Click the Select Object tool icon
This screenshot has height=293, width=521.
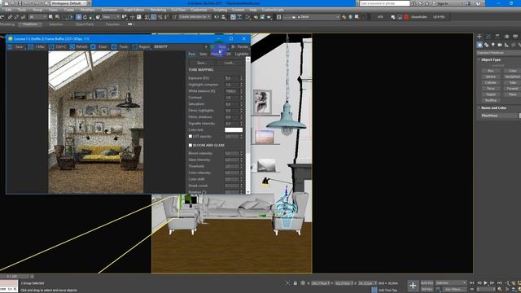50,17
